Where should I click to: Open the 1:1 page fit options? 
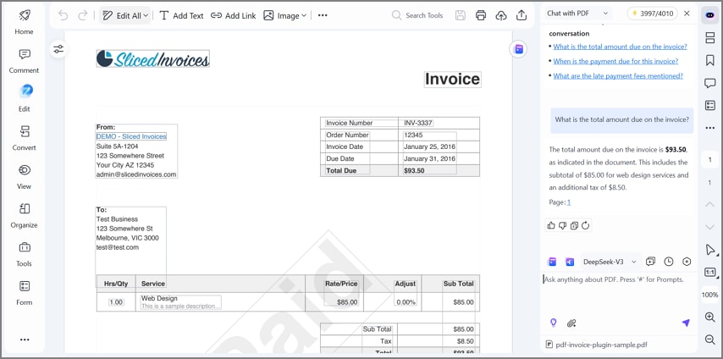click(710, 273)
